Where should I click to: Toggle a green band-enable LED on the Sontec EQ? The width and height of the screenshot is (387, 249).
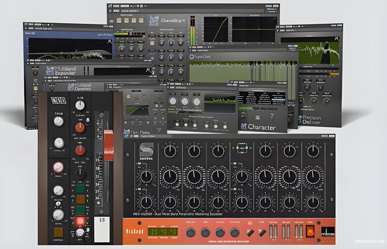[233, 147]
